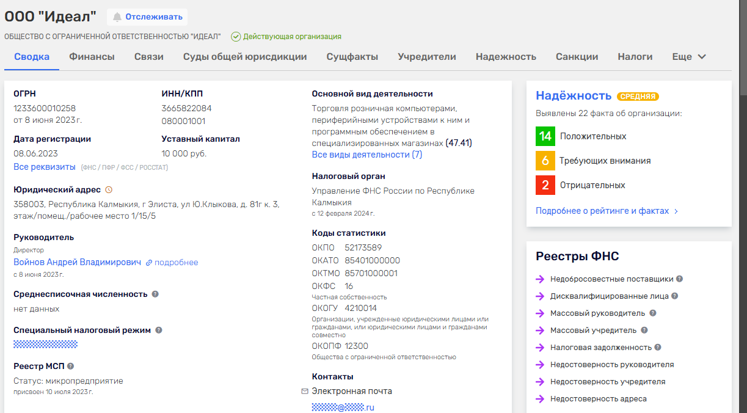Viewport: 747px width, 413px height.
Task: Open director Войнов Андрей Владимирович link
Action: 77,262
